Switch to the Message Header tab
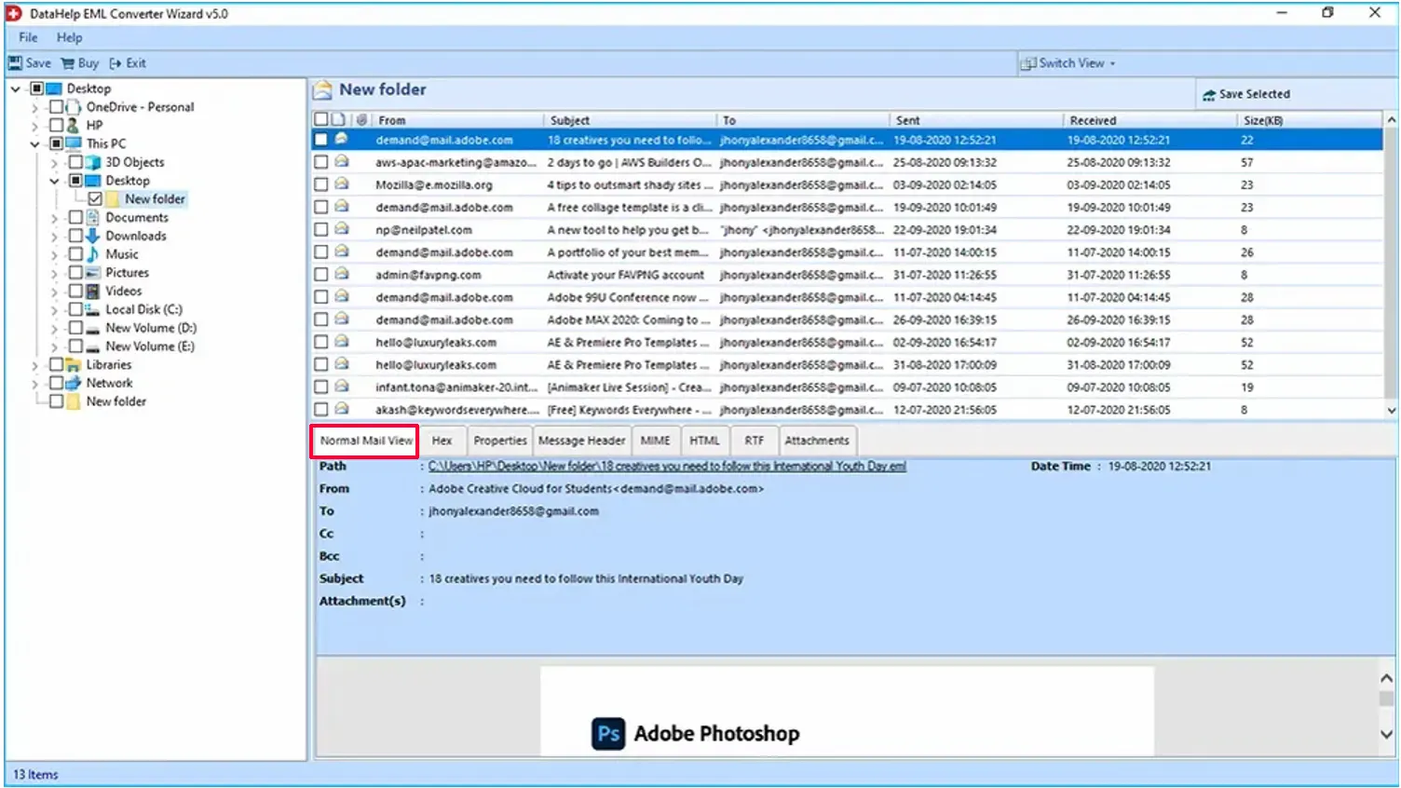Image resolution: width=1401 pixels, height=788 pixels. pos(581,441)
